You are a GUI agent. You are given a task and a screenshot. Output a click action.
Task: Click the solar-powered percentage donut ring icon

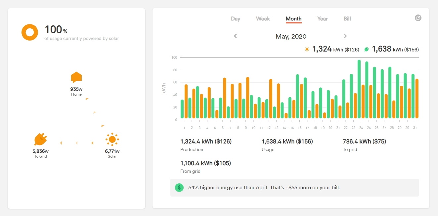tap(30, 32)
